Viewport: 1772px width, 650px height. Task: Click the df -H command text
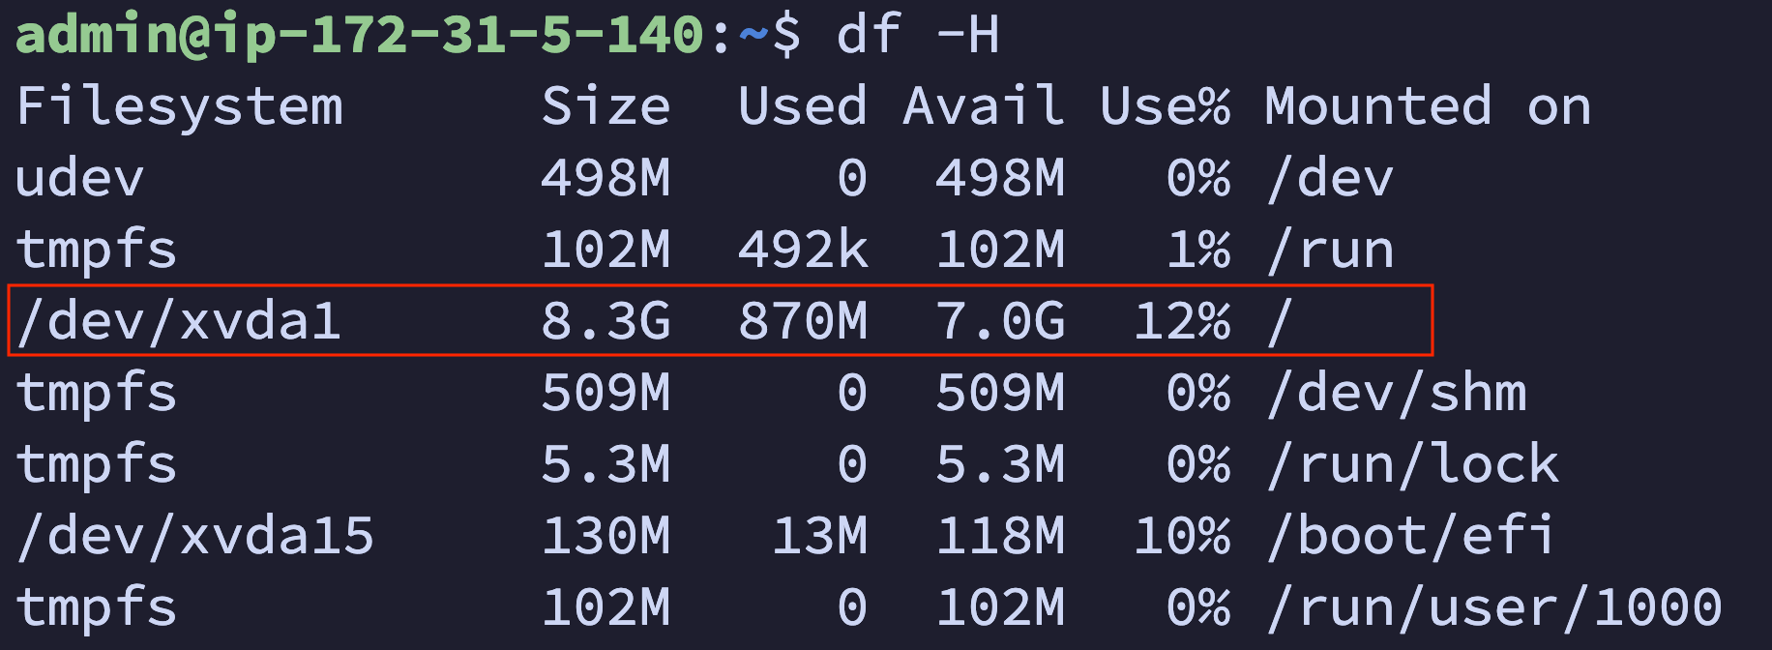[917, 35]
